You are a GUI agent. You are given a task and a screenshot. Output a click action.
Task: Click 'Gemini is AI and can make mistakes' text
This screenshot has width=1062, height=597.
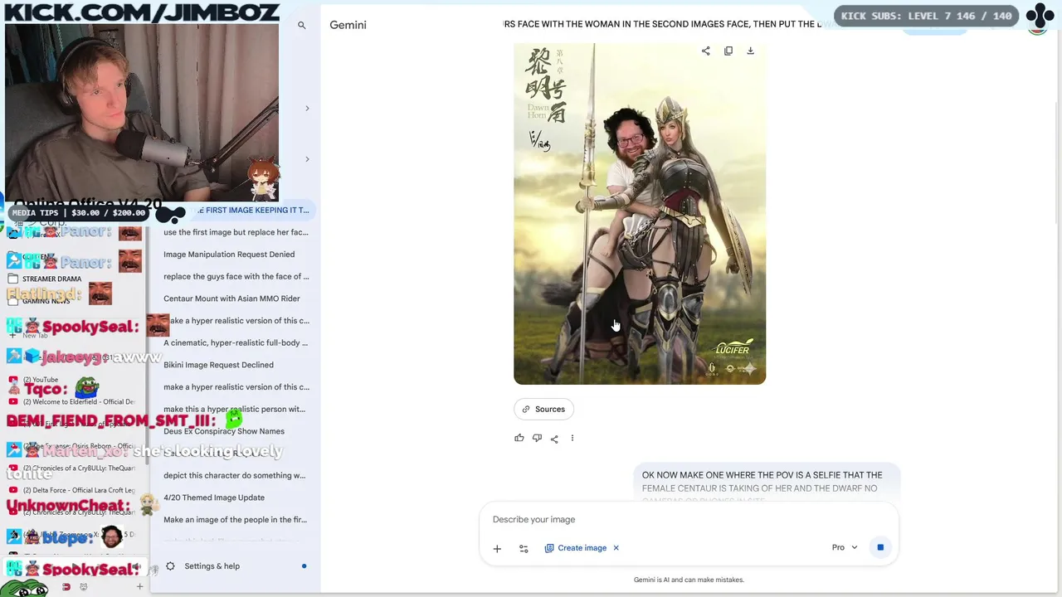pyautogui.click(x=689, y=580)
